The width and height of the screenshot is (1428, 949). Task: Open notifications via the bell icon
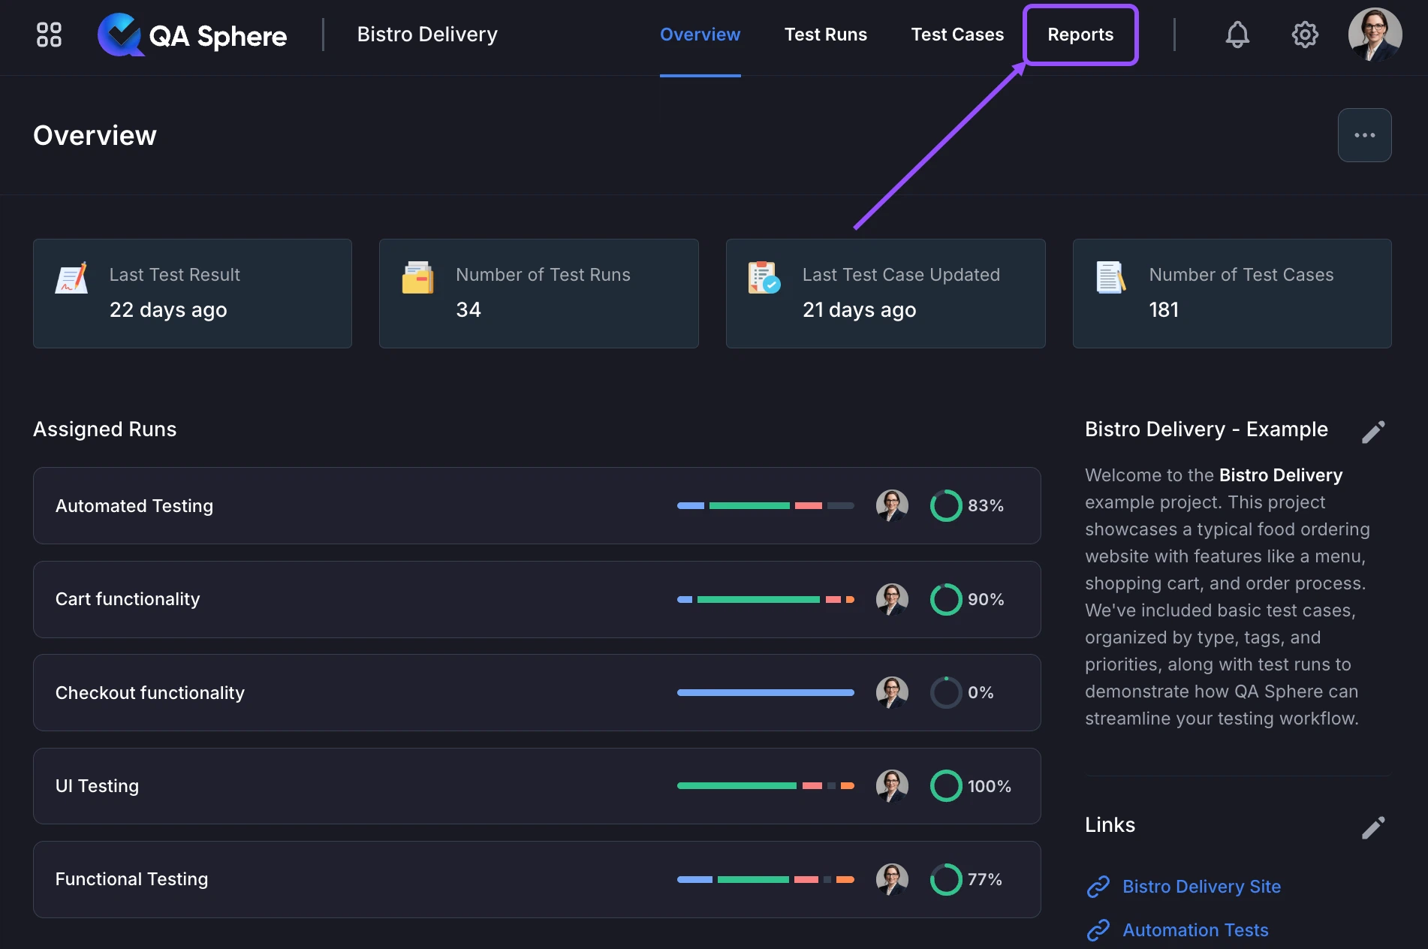(x=1237, y=35)
